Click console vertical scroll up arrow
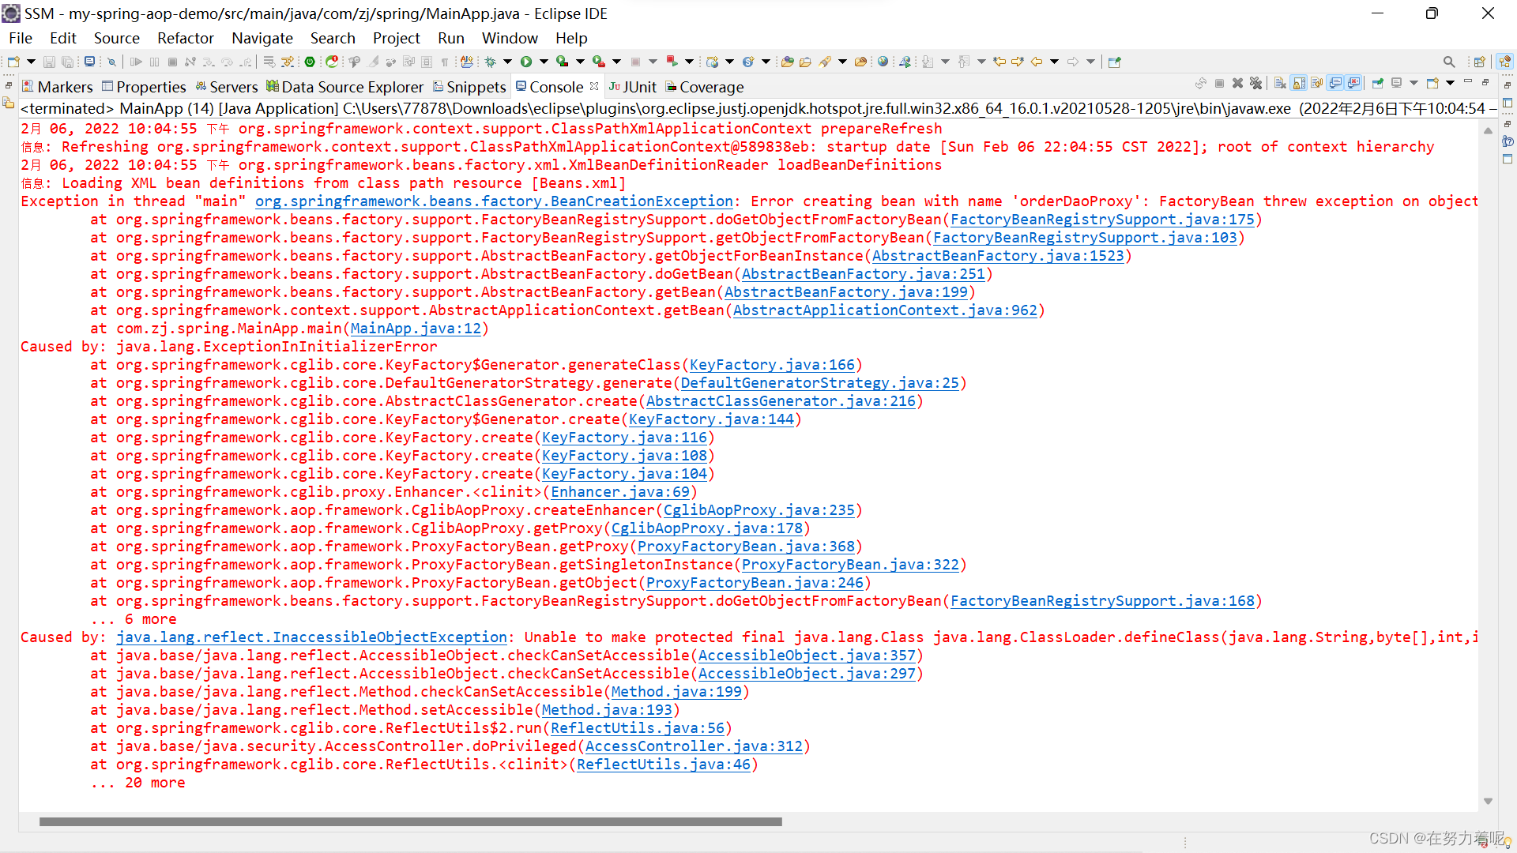 tap(1488, 130)
